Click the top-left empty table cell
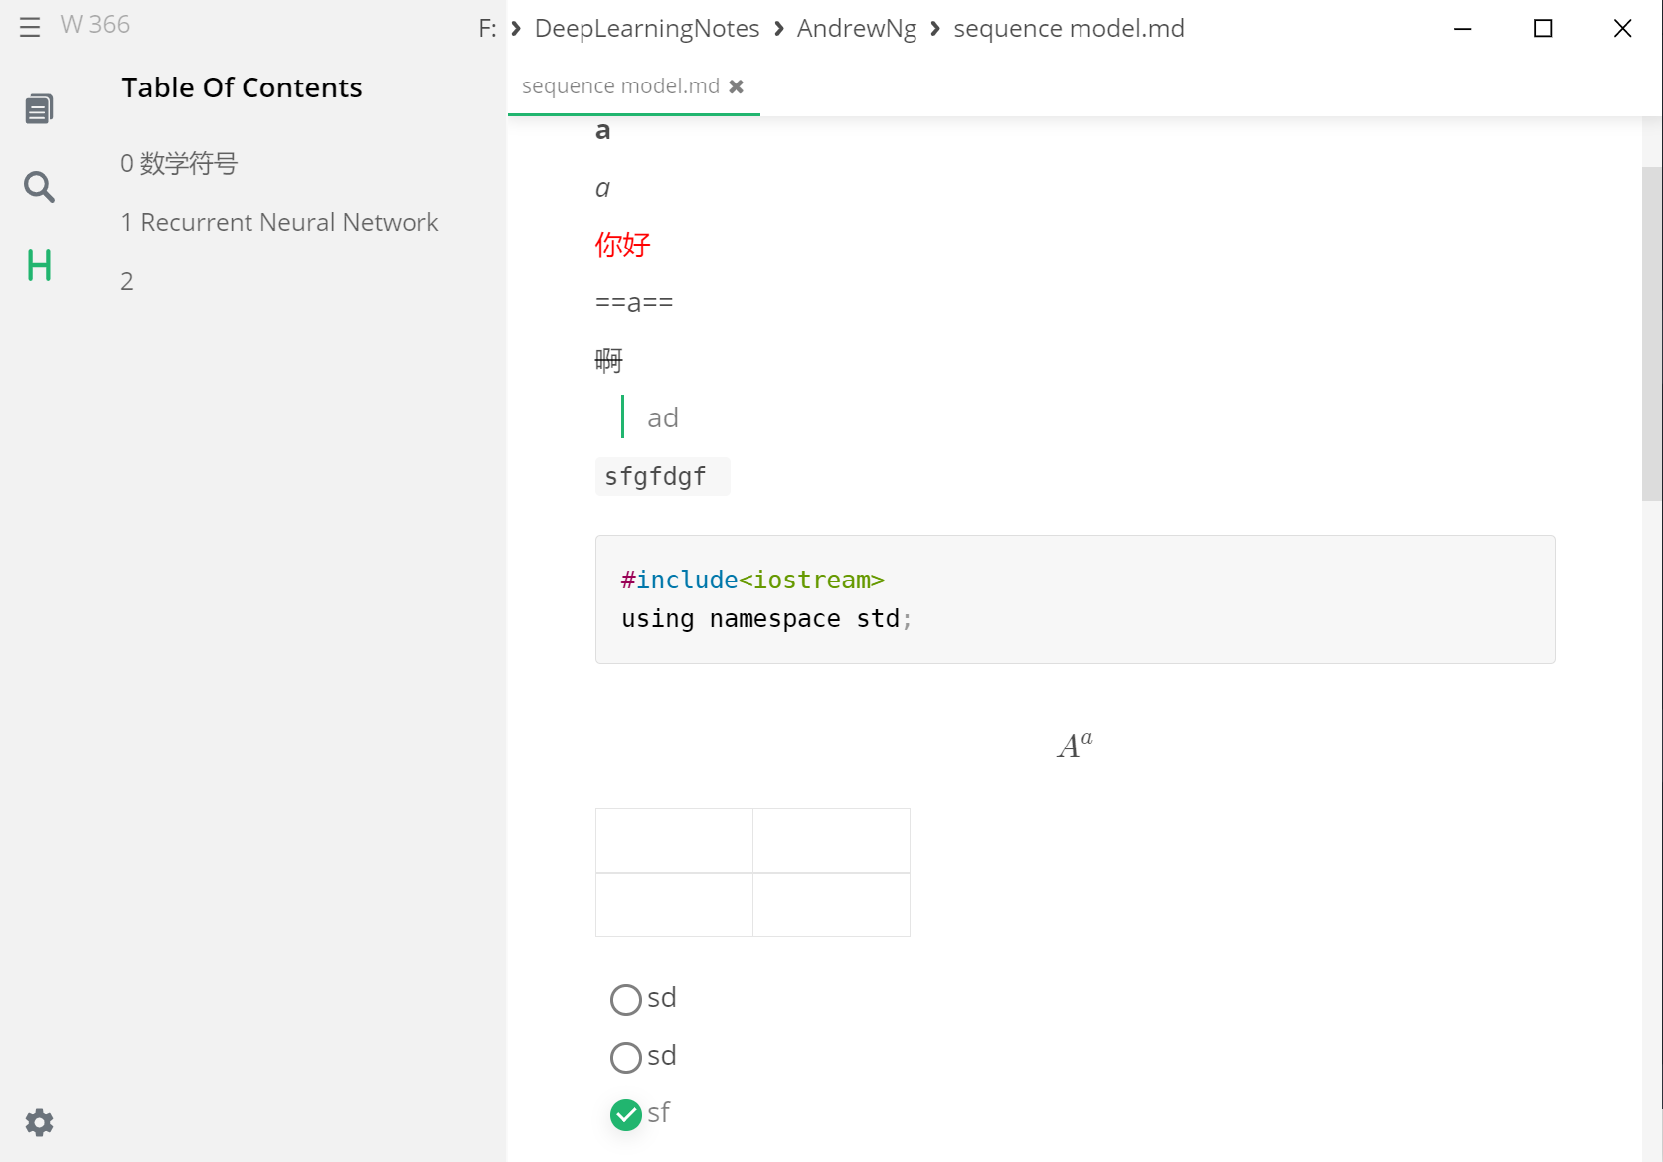The height and width of the screenshot is (1162, 1663). pyautogui.click(x=674, y=841)
